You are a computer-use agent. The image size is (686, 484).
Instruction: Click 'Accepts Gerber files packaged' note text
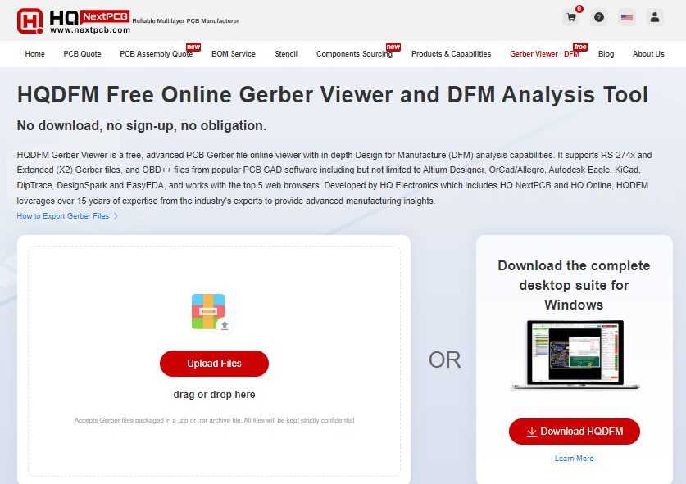[214, 421]
